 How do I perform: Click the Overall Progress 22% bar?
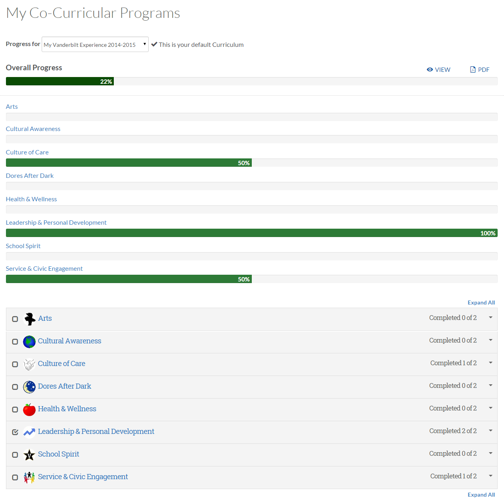[x=59, y=81]
